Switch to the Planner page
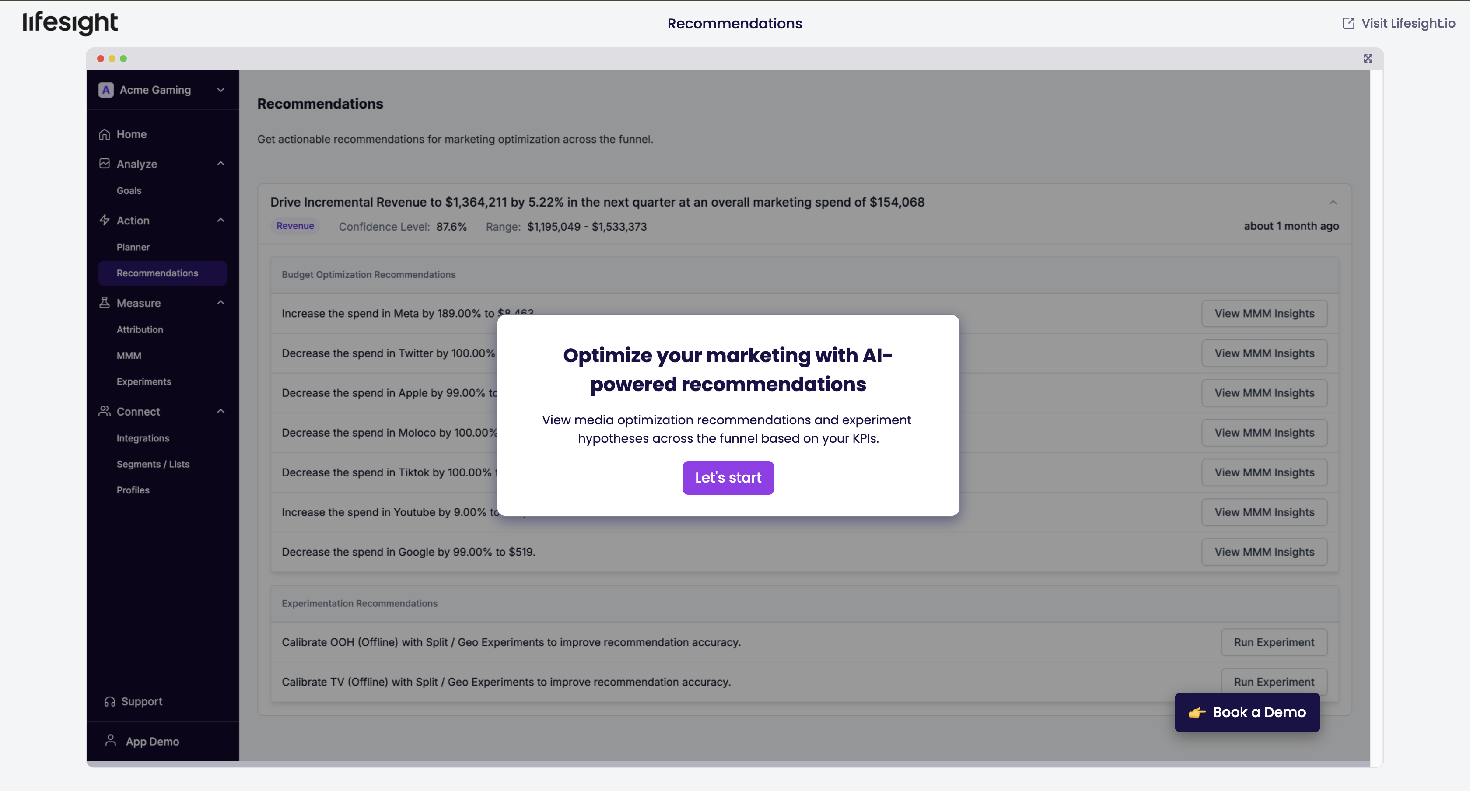 (x=133, y=247)
